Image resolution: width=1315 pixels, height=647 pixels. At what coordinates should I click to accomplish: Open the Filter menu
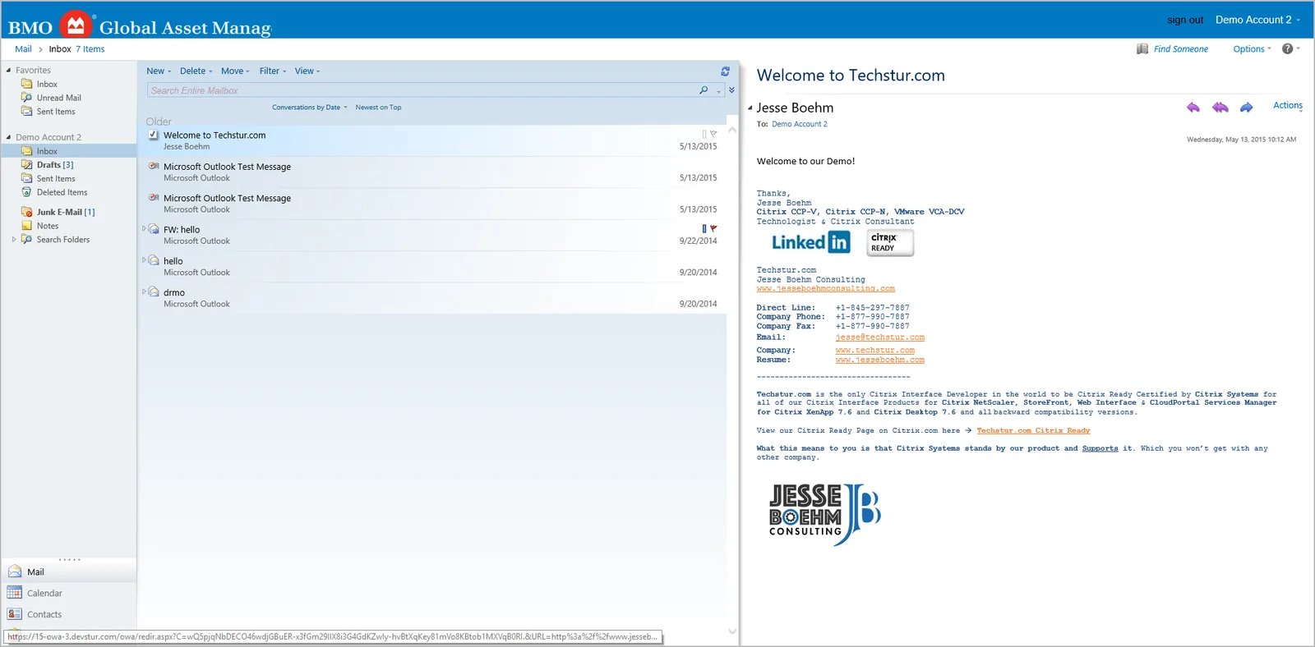tap(273, 71)
